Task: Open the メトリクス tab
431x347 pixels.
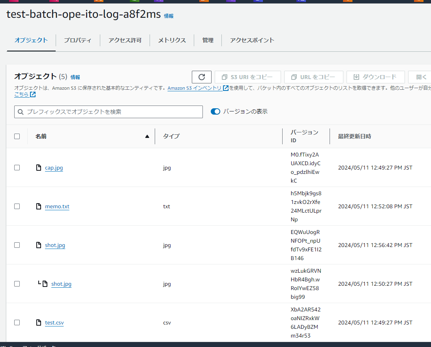Action: (171, 40)
